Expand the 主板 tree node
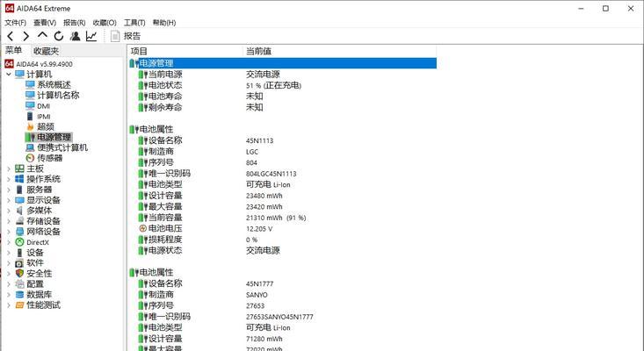This screenshot has height=351, width=644. tap(9, 168)
